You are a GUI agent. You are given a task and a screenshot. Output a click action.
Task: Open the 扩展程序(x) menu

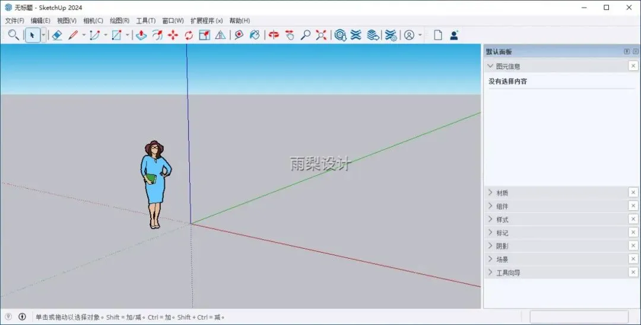click(207, 20)
